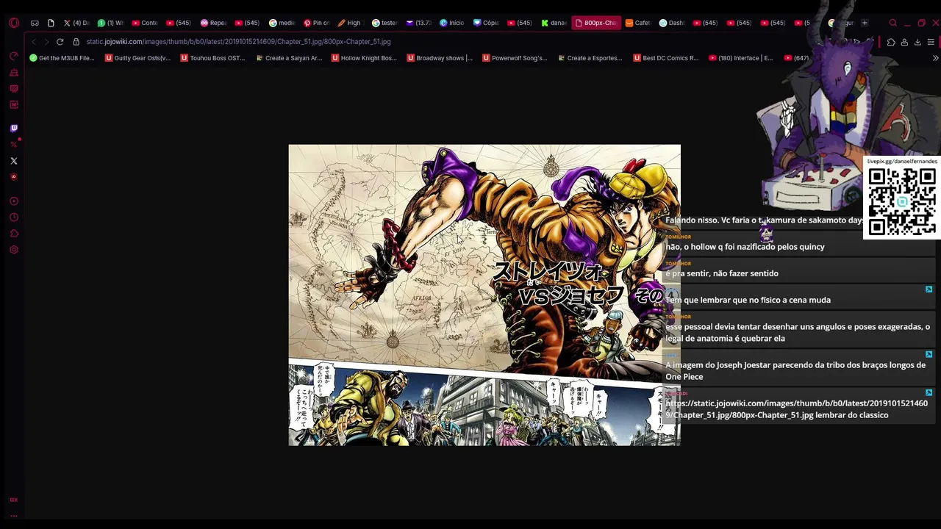Open 'Powerwolf Song's...' bookmark

click(515, 58)
